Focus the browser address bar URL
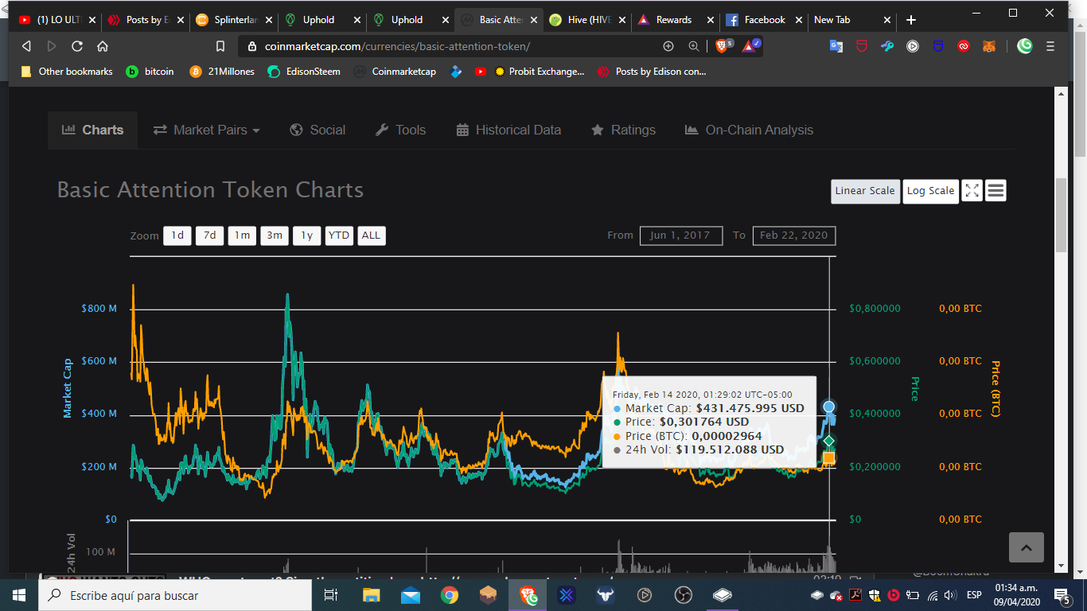 [x=397, y=46]
